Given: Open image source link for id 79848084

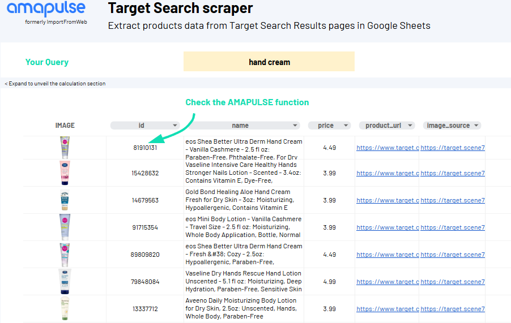Looking at the screenshot, I should click(x=453, y=282).
